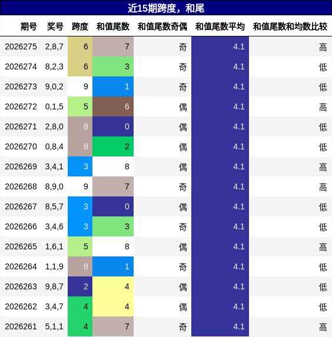Click sum-tail cell 8 in row 2026269

(113, 166)
